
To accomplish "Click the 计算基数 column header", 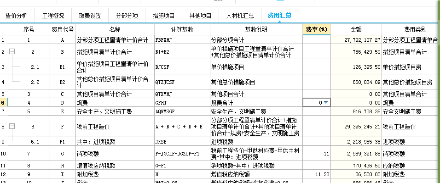I will click(182, 29).
